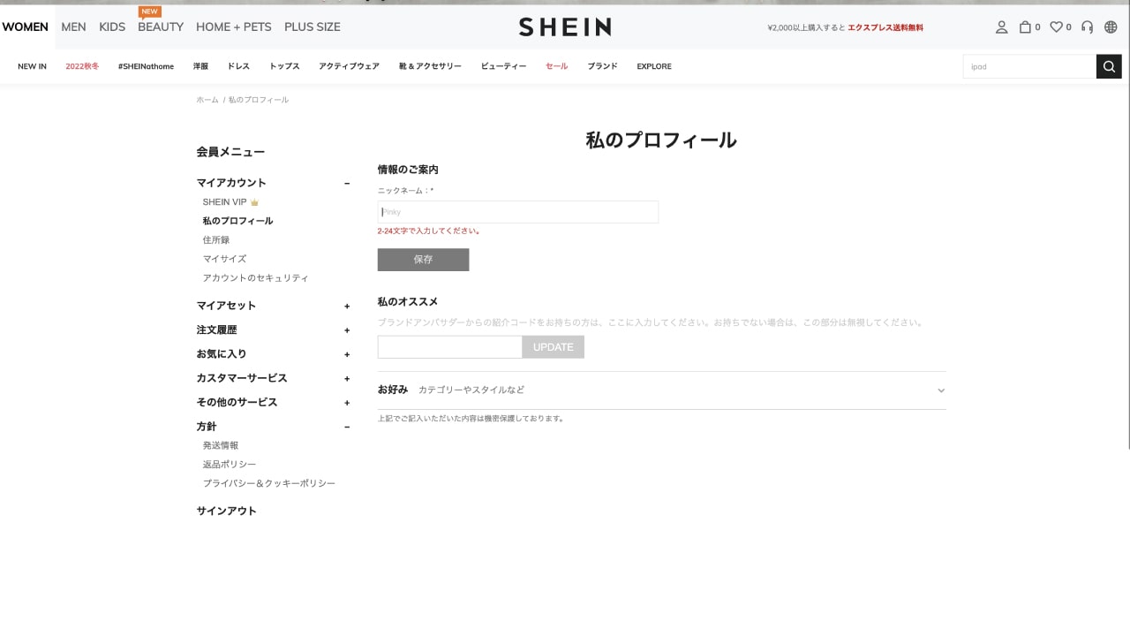Select the MEN tab
Viewport: 1130px width, 636px height.
click(73, 26)
